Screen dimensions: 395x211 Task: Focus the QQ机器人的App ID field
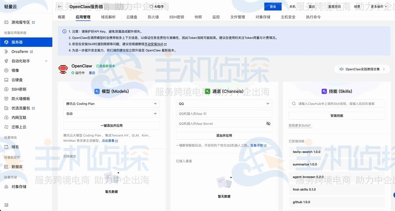(224, 114)
